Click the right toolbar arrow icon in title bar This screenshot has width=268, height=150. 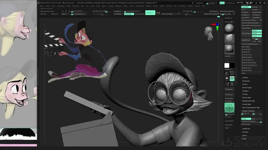242,3
